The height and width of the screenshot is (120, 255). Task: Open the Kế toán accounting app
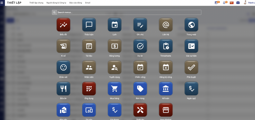coord(166,89)
